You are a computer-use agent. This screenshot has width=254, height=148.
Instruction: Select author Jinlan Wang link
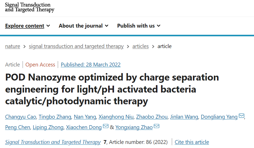[x=184, y=117]
